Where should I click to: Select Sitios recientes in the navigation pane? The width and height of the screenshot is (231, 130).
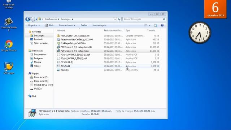pos(41,43)
